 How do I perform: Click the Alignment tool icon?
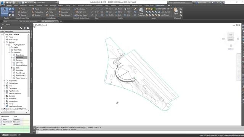tap(47, 9)
